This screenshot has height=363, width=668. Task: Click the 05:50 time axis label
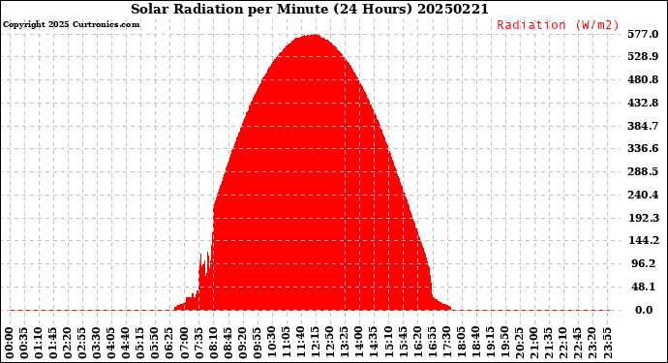(155, 344)
